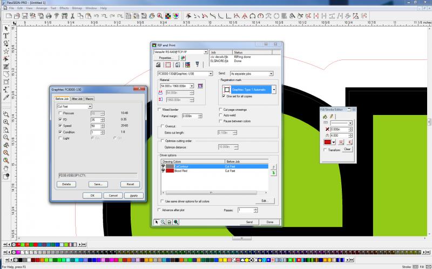Open the Arrange menu
Image resolution: width=432 pixels, height=269 pixels.
42,8
